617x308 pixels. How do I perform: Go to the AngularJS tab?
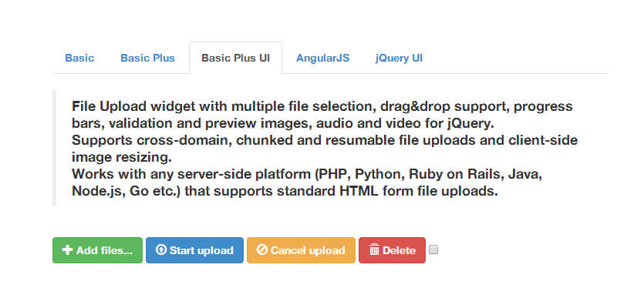tap(322, 58)
